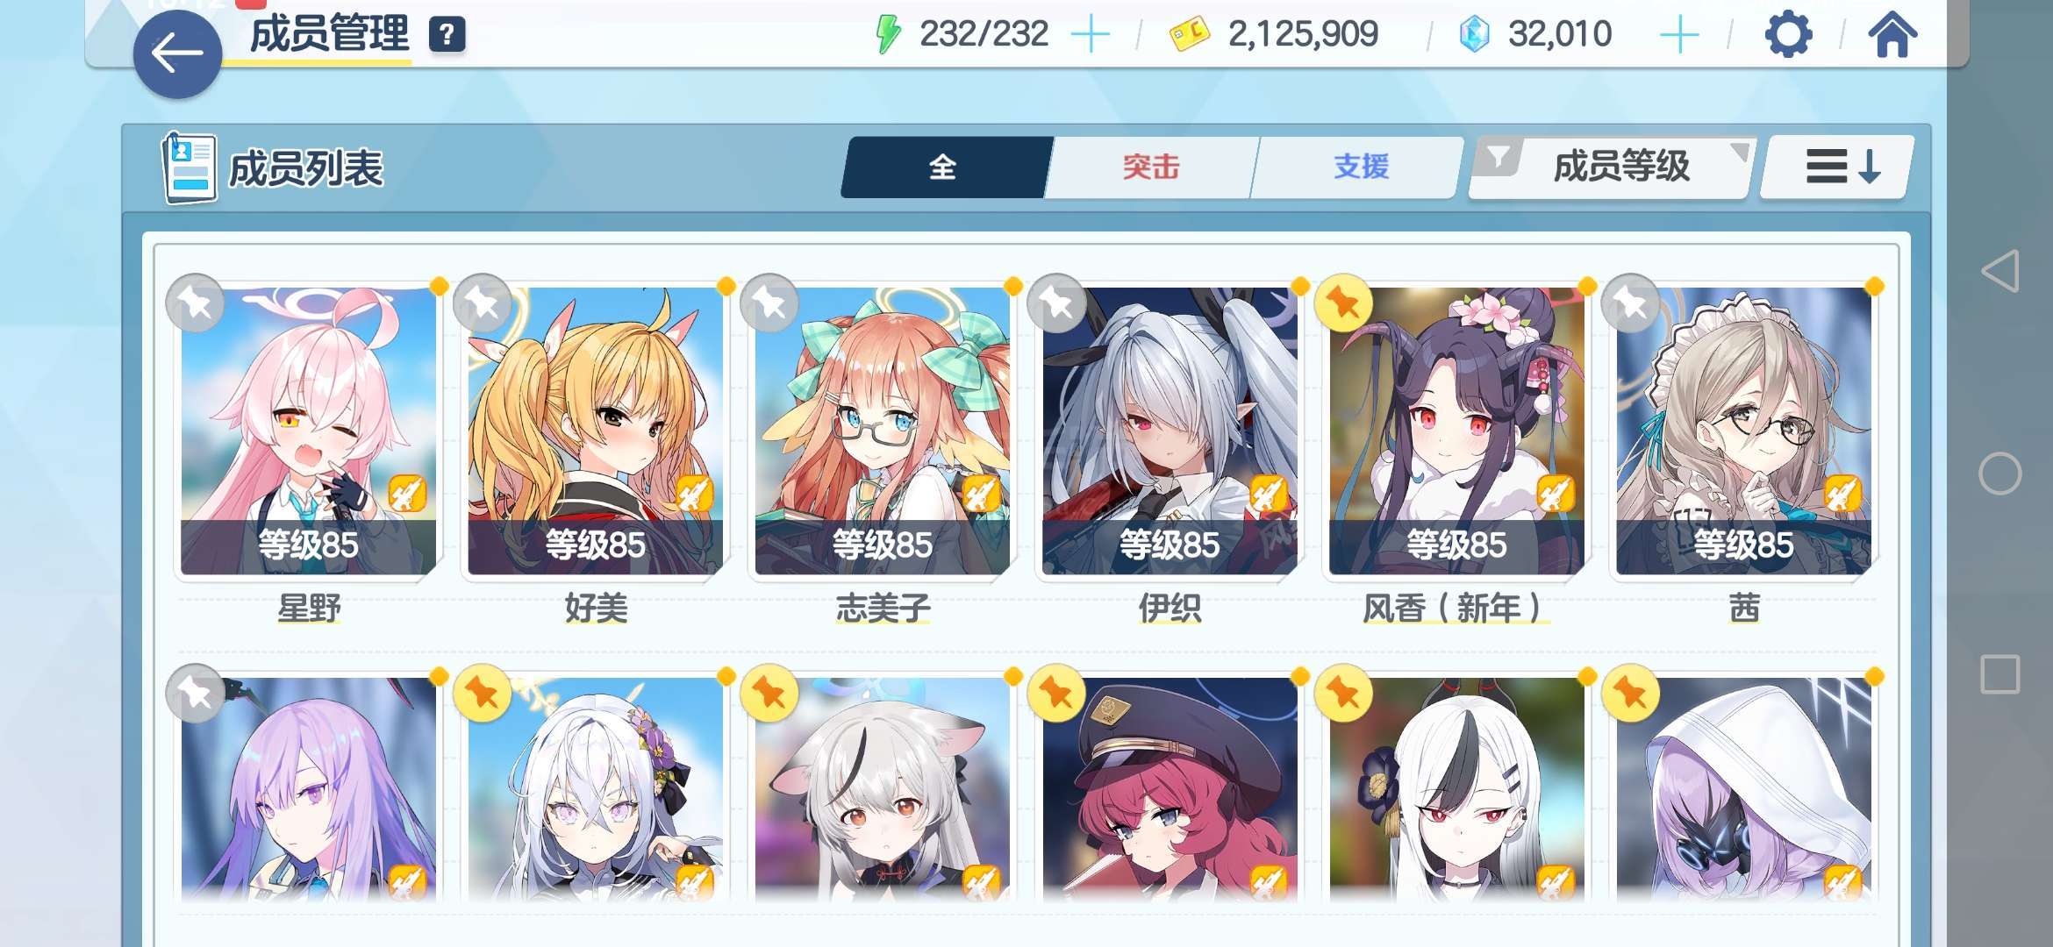Screen dimensions: 2053x947
Task: Open 伊织's character card
Action: coord(1170,431)
